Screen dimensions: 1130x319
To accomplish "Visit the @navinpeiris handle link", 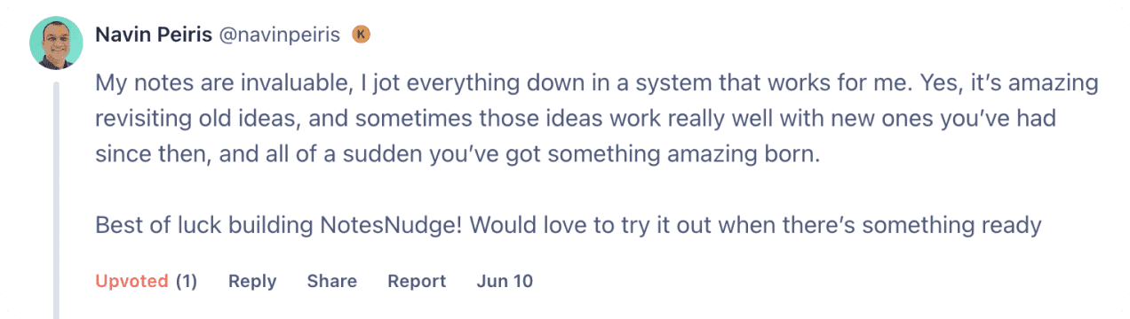I will pos(280,35).
